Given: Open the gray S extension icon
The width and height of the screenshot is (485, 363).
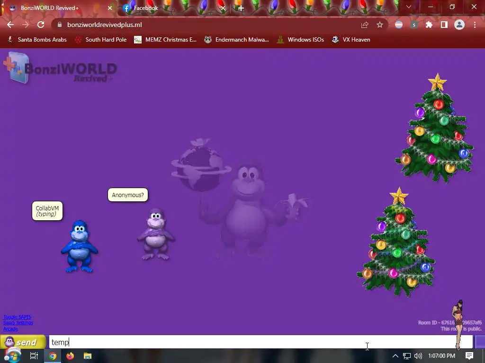Looking at the screenshot, I should (414, 25).
